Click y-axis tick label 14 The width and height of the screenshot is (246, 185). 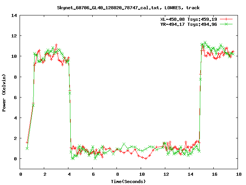pos(14,15)
